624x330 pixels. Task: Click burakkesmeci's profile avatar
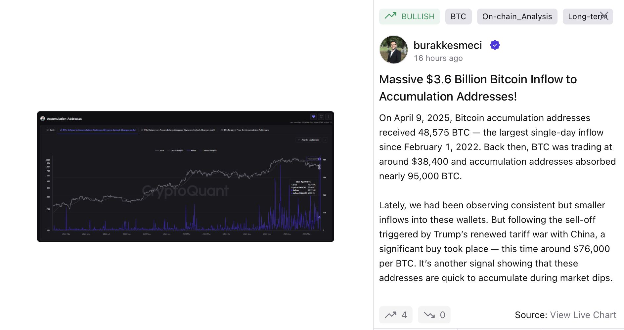point(393,50)
